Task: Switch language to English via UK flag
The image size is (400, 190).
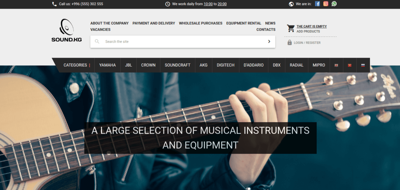Action: (x=336, y=65)
